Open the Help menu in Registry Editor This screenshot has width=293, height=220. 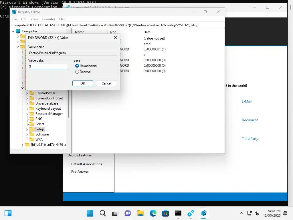[63, 19]
